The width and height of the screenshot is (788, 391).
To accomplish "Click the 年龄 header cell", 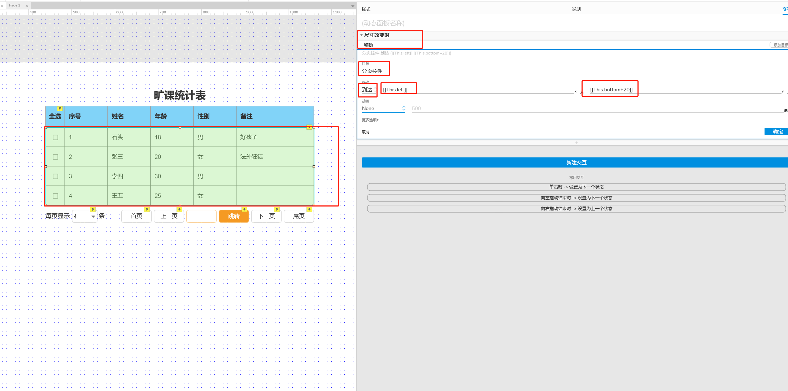I will click(x=172, y=116).
